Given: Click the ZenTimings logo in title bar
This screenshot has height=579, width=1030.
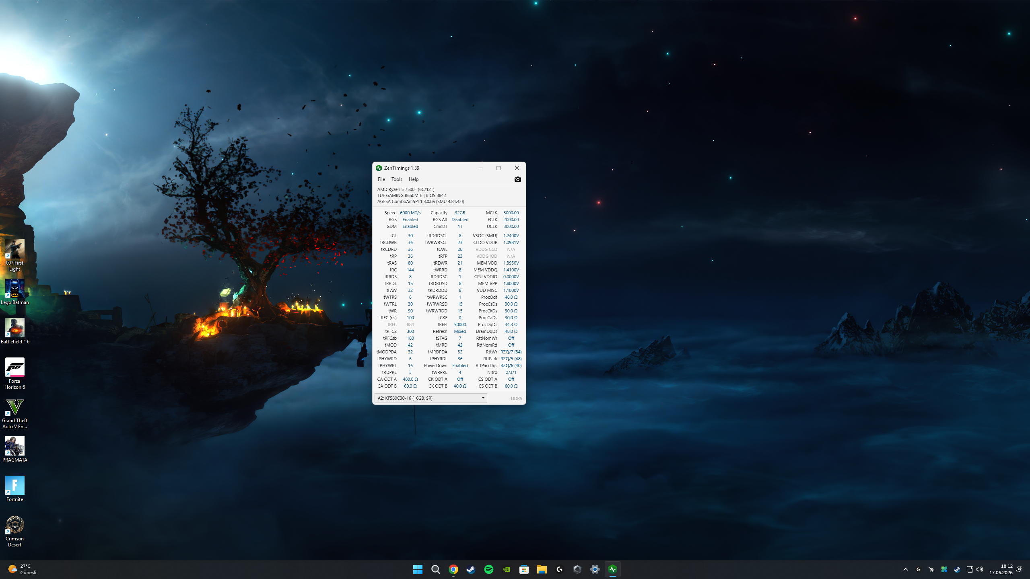Looking at the screenshot, I should pyautogui.click(x=379, y=168).
